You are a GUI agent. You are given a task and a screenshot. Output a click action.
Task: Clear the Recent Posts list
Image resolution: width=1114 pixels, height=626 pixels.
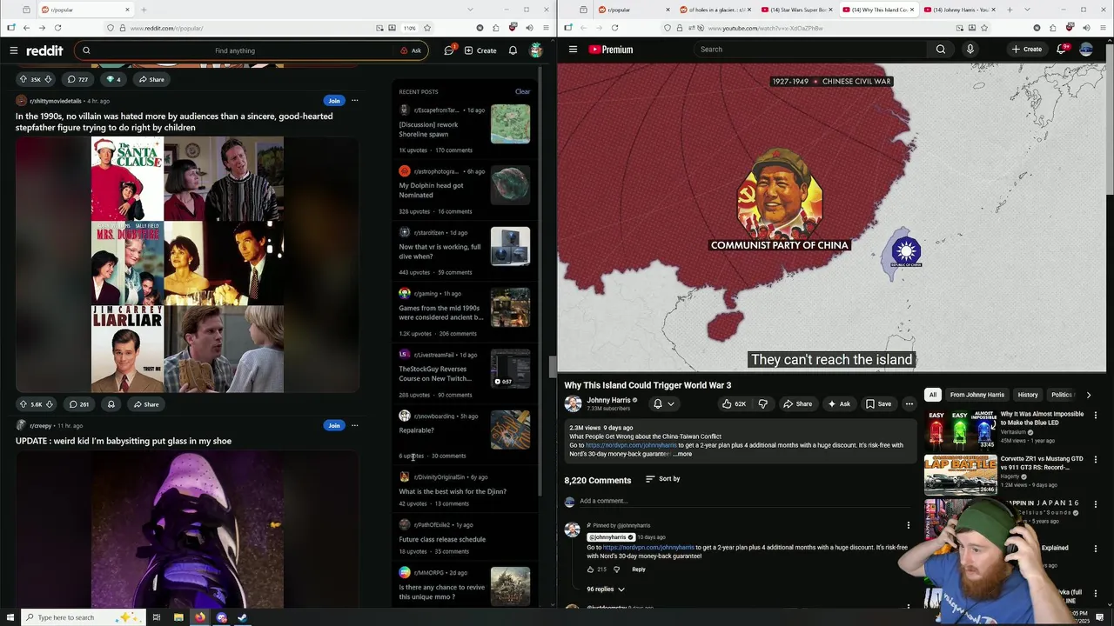click(522, 91)
